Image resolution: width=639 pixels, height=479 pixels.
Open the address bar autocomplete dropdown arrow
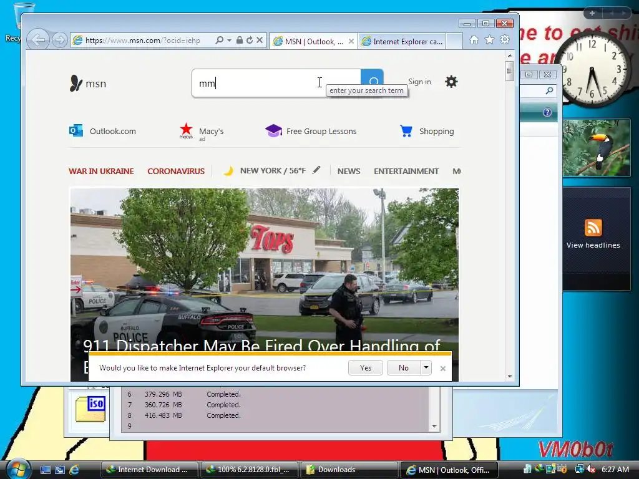point(229,40)
